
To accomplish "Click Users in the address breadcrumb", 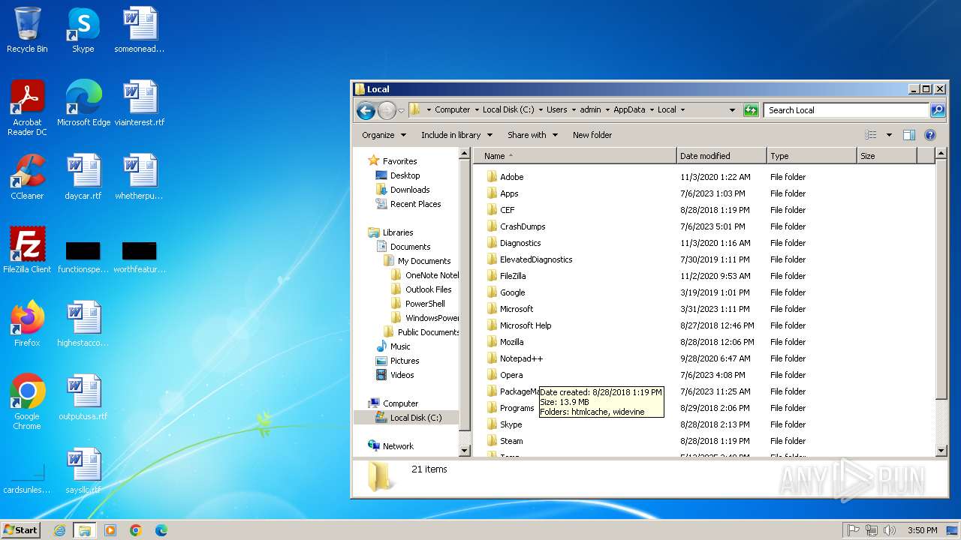I will [556, 109].
